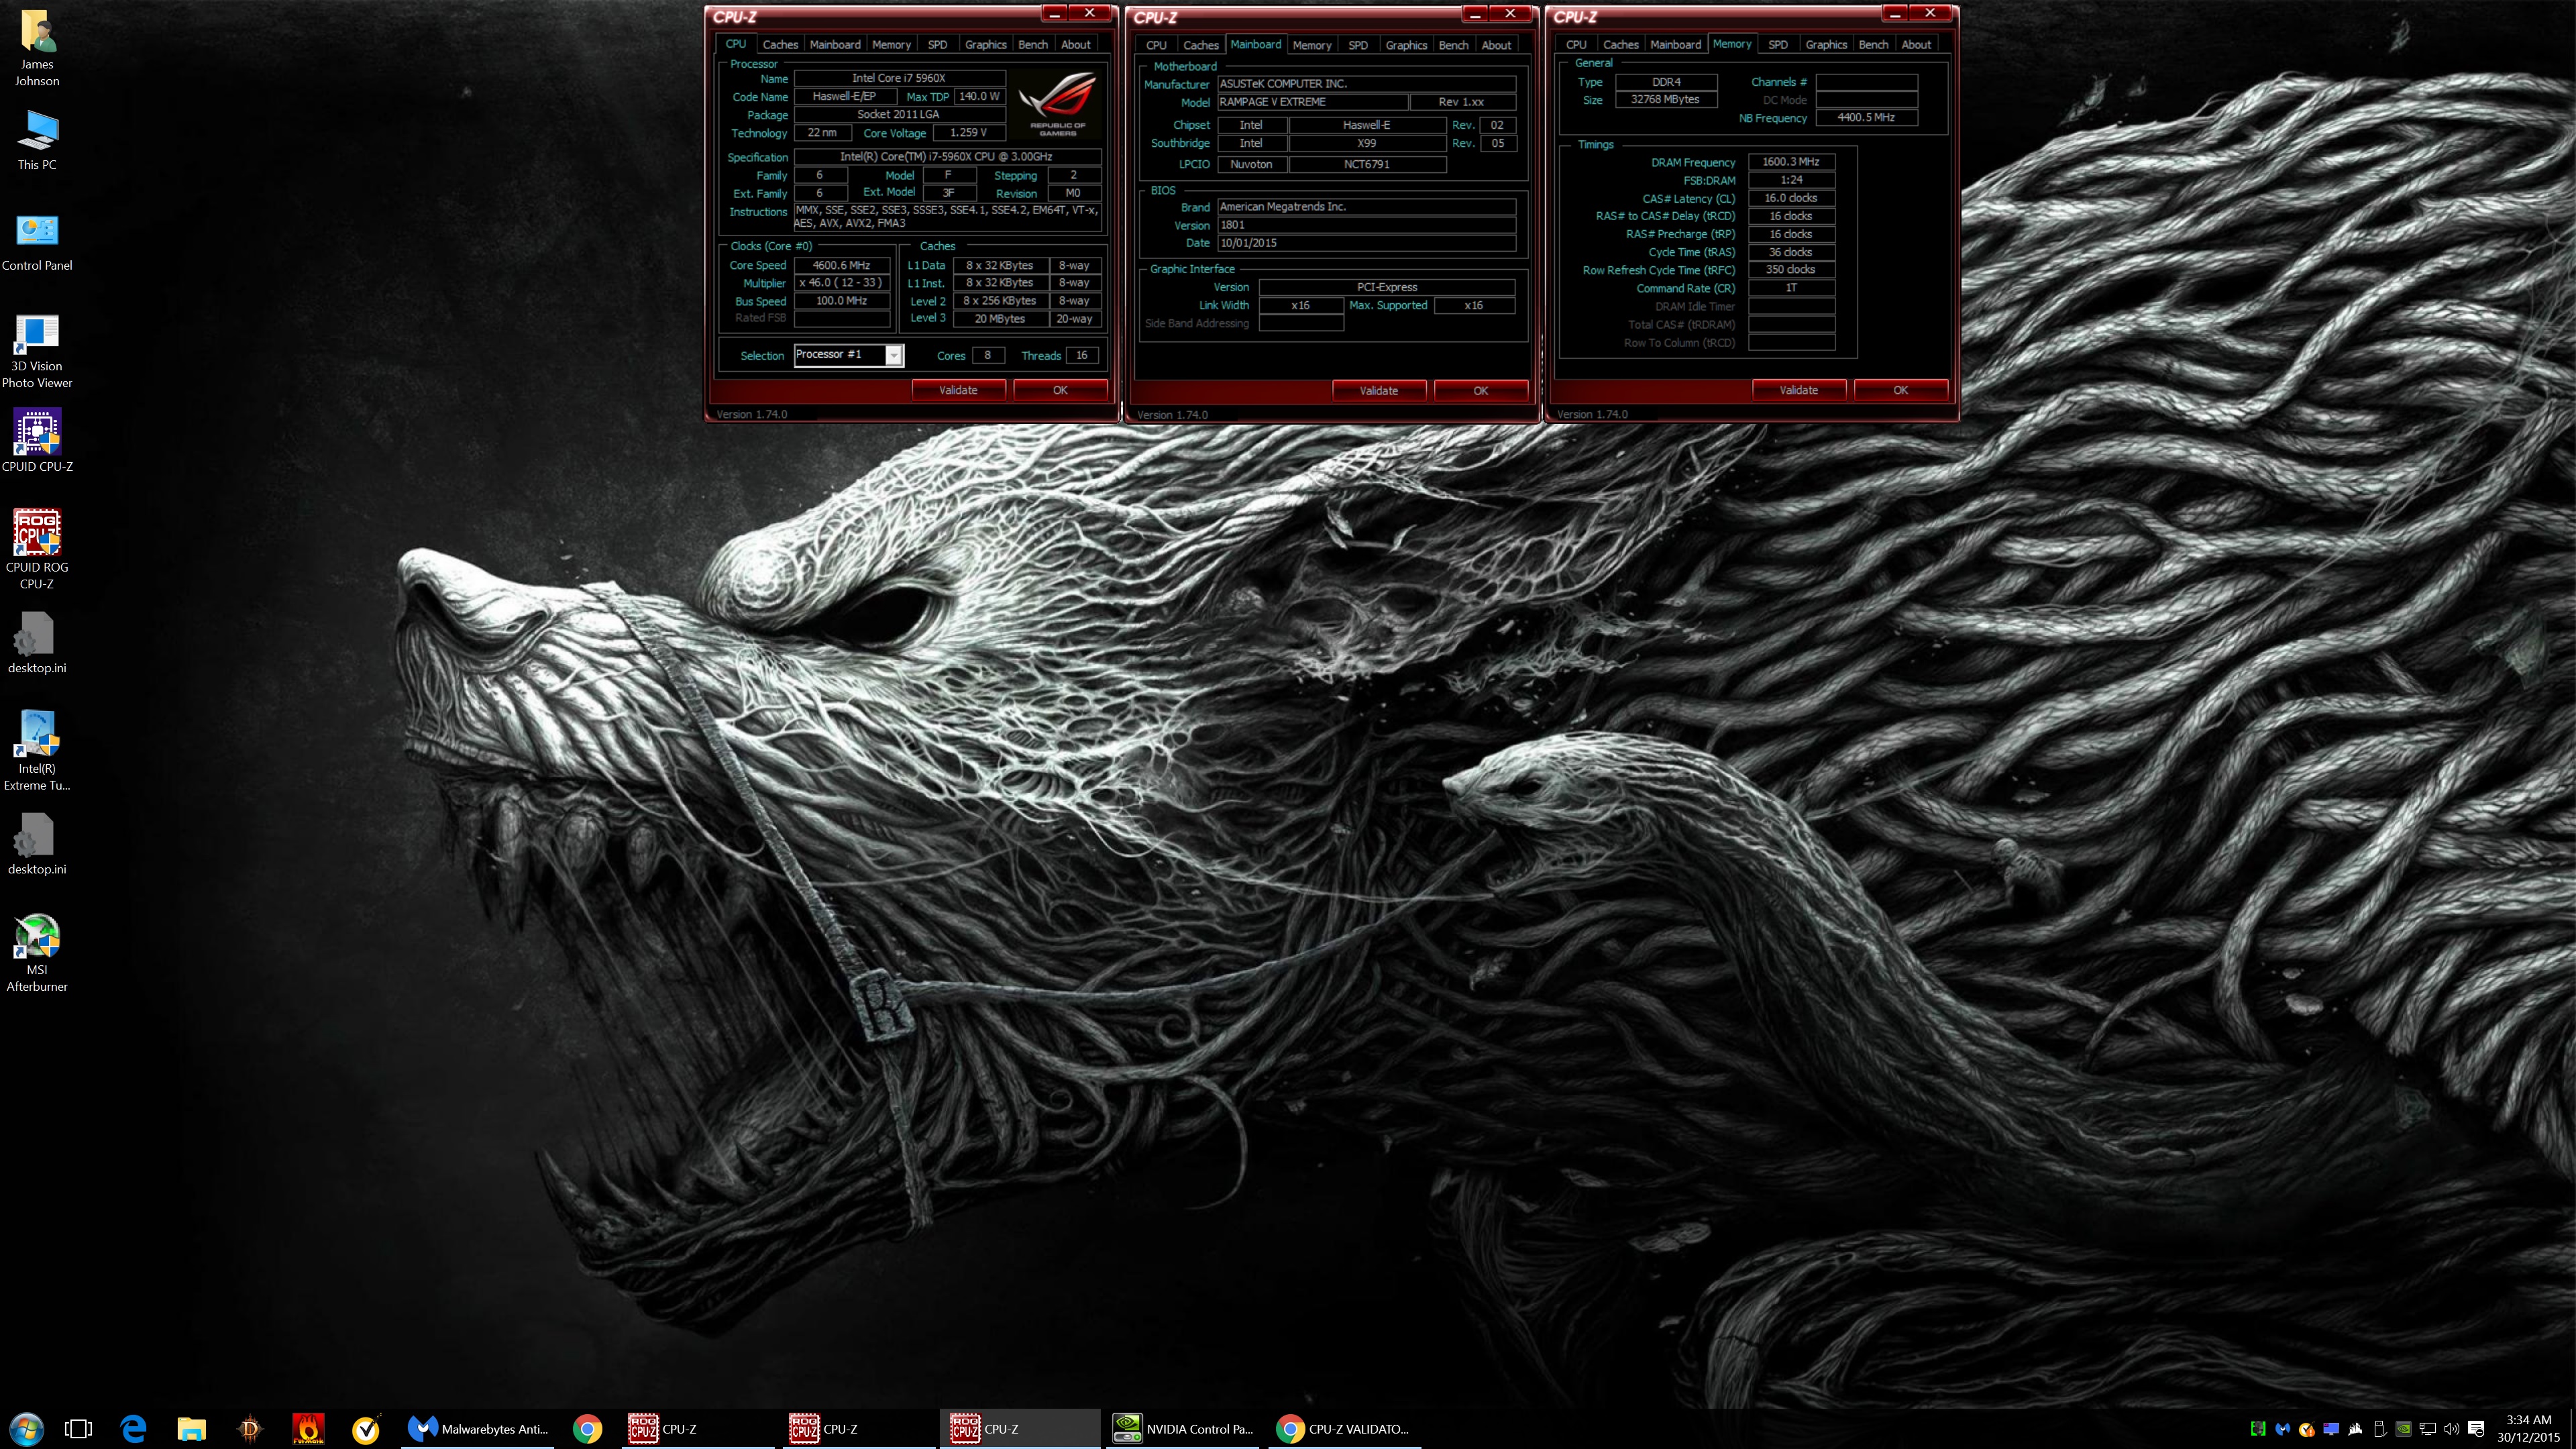Open the Control Panel desktop shortcut
This screenshot has height=1449, width=2576.
click(x=37, y=241)
